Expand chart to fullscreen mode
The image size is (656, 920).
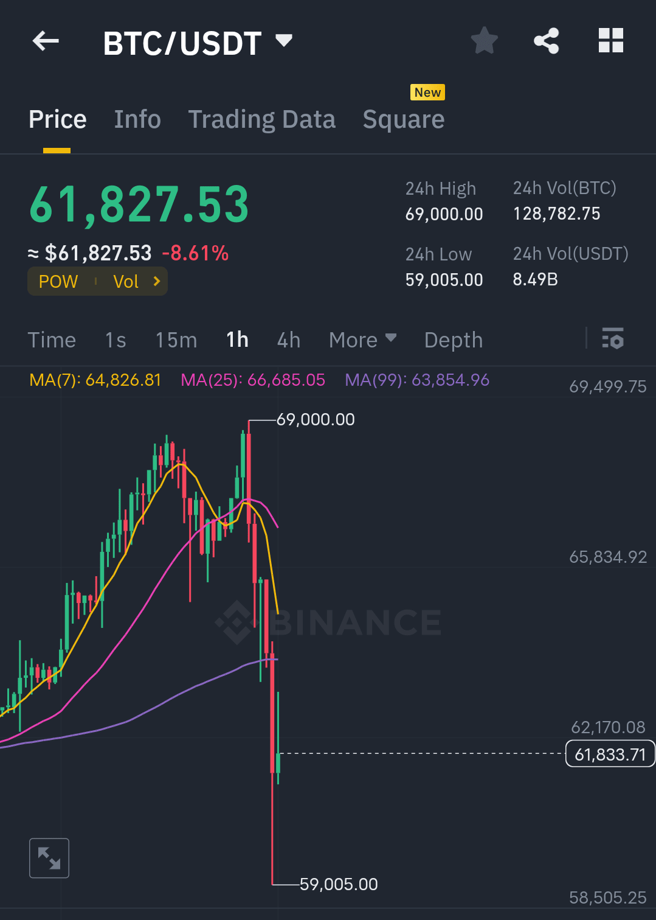click(49, 858)
